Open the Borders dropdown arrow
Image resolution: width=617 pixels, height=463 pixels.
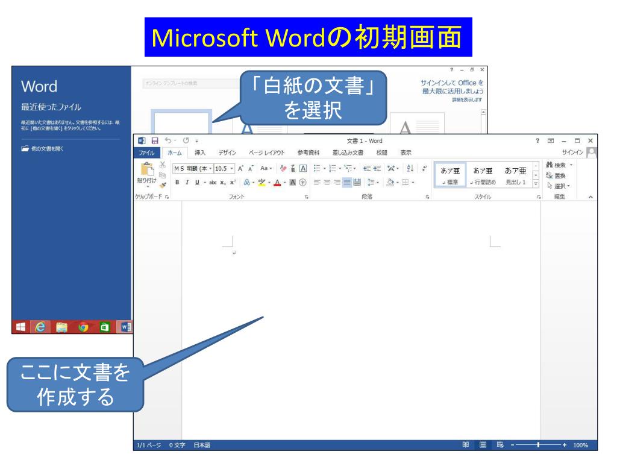pos(413,182)
